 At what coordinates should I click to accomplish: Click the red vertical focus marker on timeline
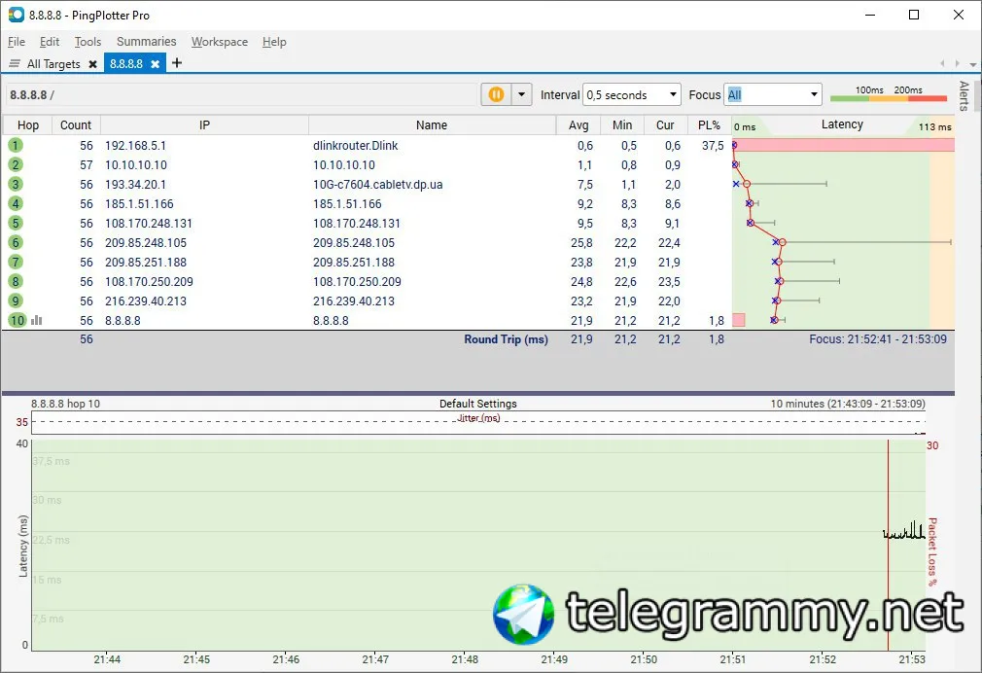point(888,546)
